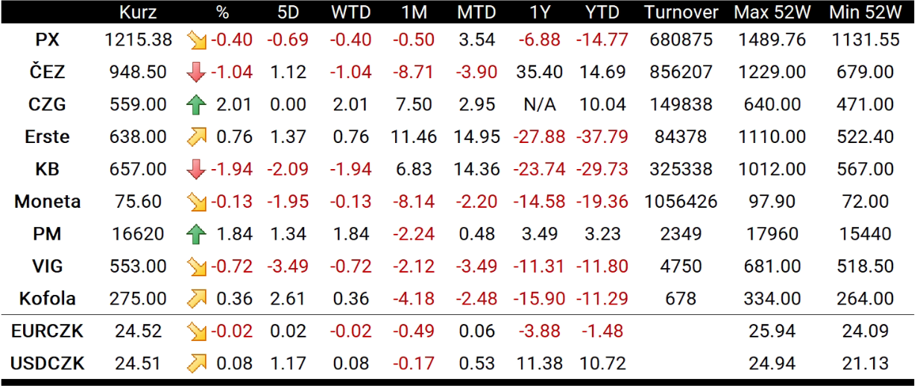Screen dimensions: 917x388
Task: Click the Turnover column header
Action: (x=681, y=13)
